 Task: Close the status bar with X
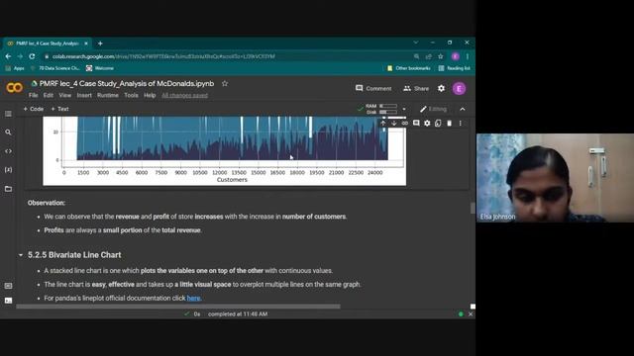471,314
